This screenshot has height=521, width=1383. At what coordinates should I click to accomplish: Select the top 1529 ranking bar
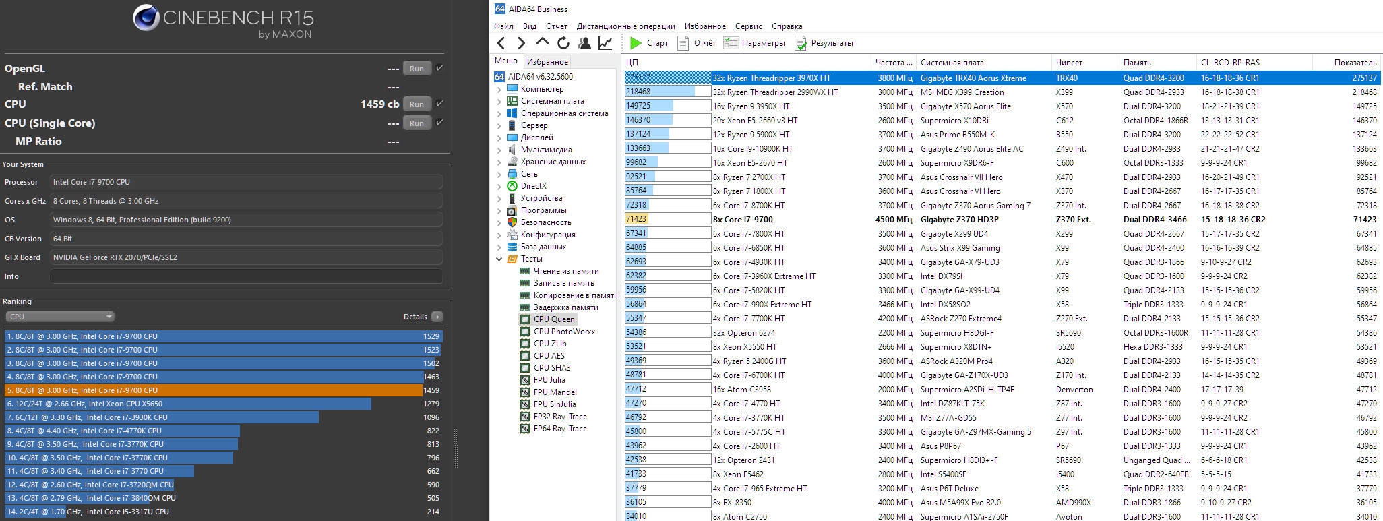[x=223, y=336]
